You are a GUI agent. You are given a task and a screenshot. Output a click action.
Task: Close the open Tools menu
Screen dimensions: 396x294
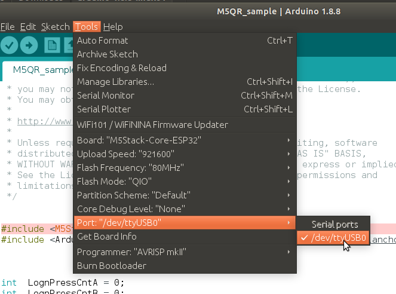(x=87, y=27)
